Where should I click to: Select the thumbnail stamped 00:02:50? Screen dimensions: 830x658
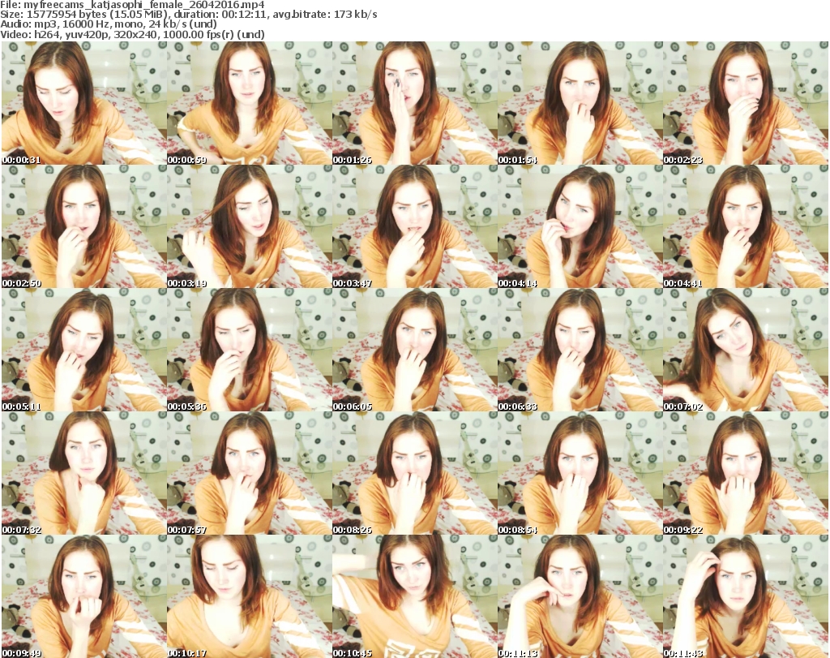click(x=83, y=226)
